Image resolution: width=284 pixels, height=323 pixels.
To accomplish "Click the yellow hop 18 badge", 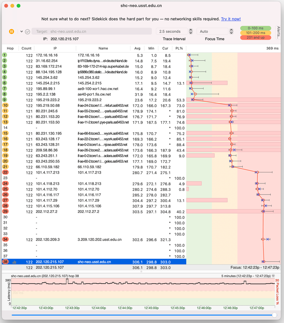I will tap(5, 150).
